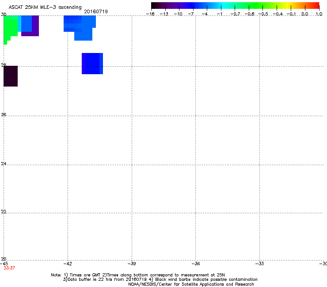Click the longitude label "-33"
Viewport: 327px width, 287px height.
click(260, 264)
